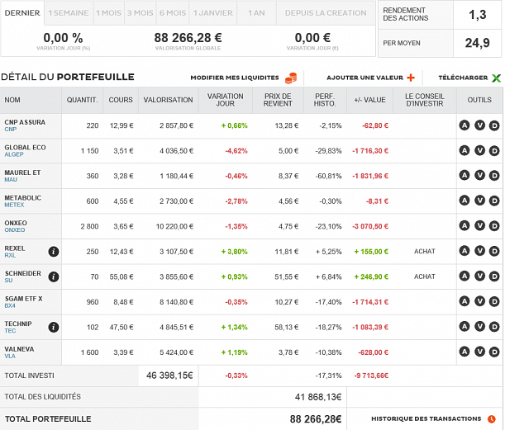Image resolution: width=505 pixels, height=430 pixels.
Task: Click the red plus icon to add value
Action: click(x=411, y=78)
